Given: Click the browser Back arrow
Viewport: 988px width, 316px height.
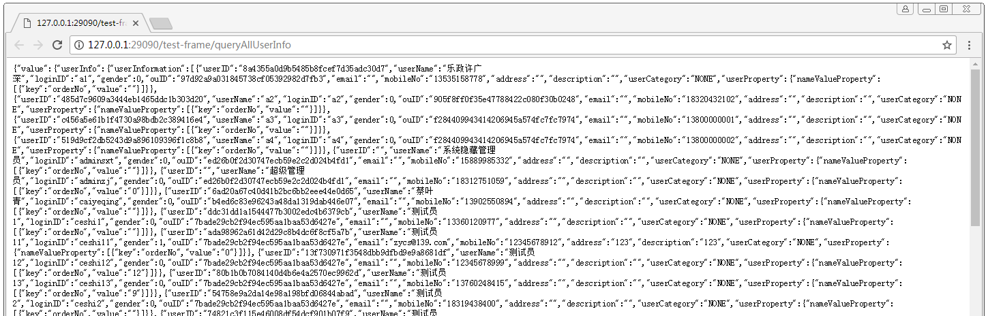Looking at the screenshot, I should [x=19, y=45].
